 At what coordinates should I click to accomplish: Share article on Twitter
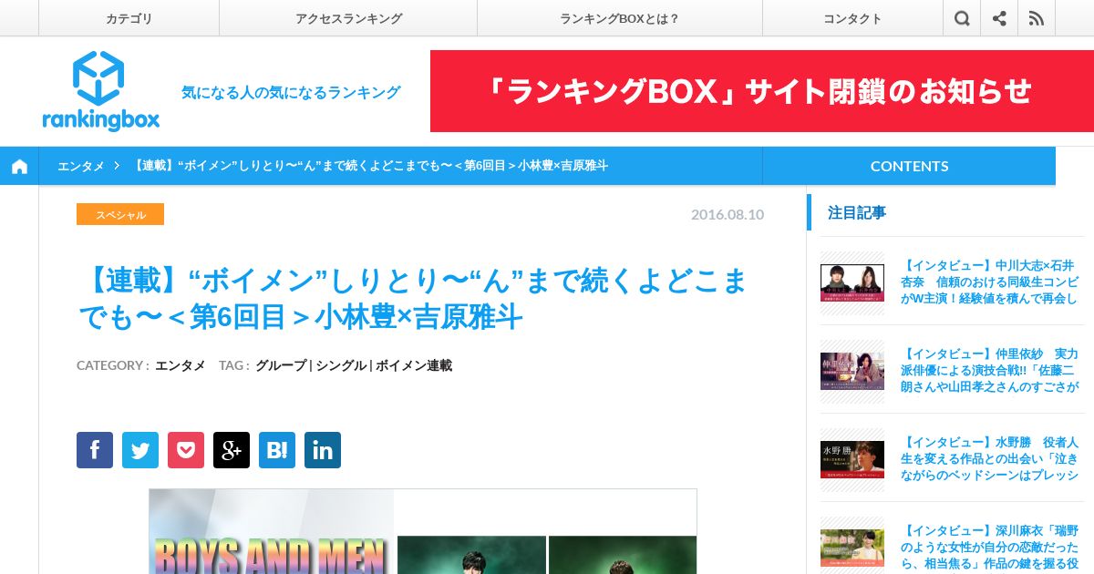(x=140, y=450)
